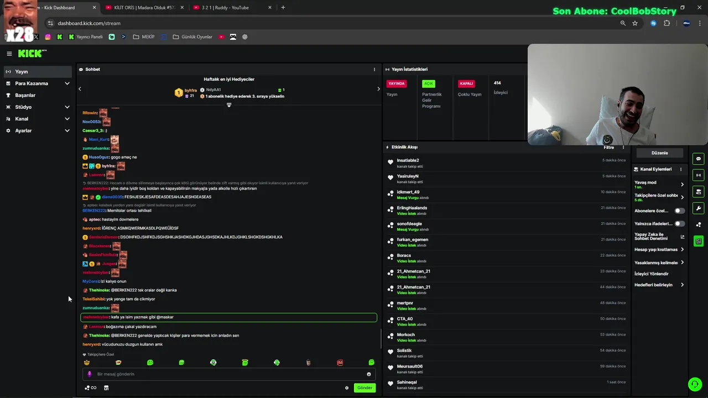
Task: Click the chat panel vertical scrollbar
Action: tap(381, 338)
